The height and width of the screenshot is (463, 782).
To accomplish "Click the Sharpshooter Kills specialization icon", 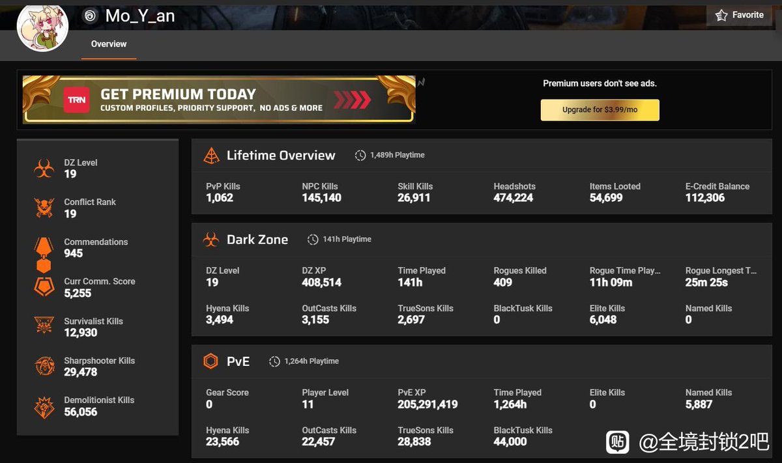I will [x=44, y=366].
